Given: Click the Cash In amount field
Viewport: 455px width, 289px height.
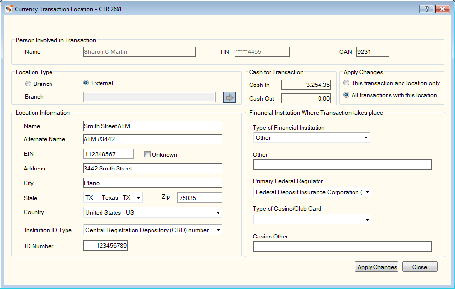Looking at the screenshot, I should click(306, 85).
